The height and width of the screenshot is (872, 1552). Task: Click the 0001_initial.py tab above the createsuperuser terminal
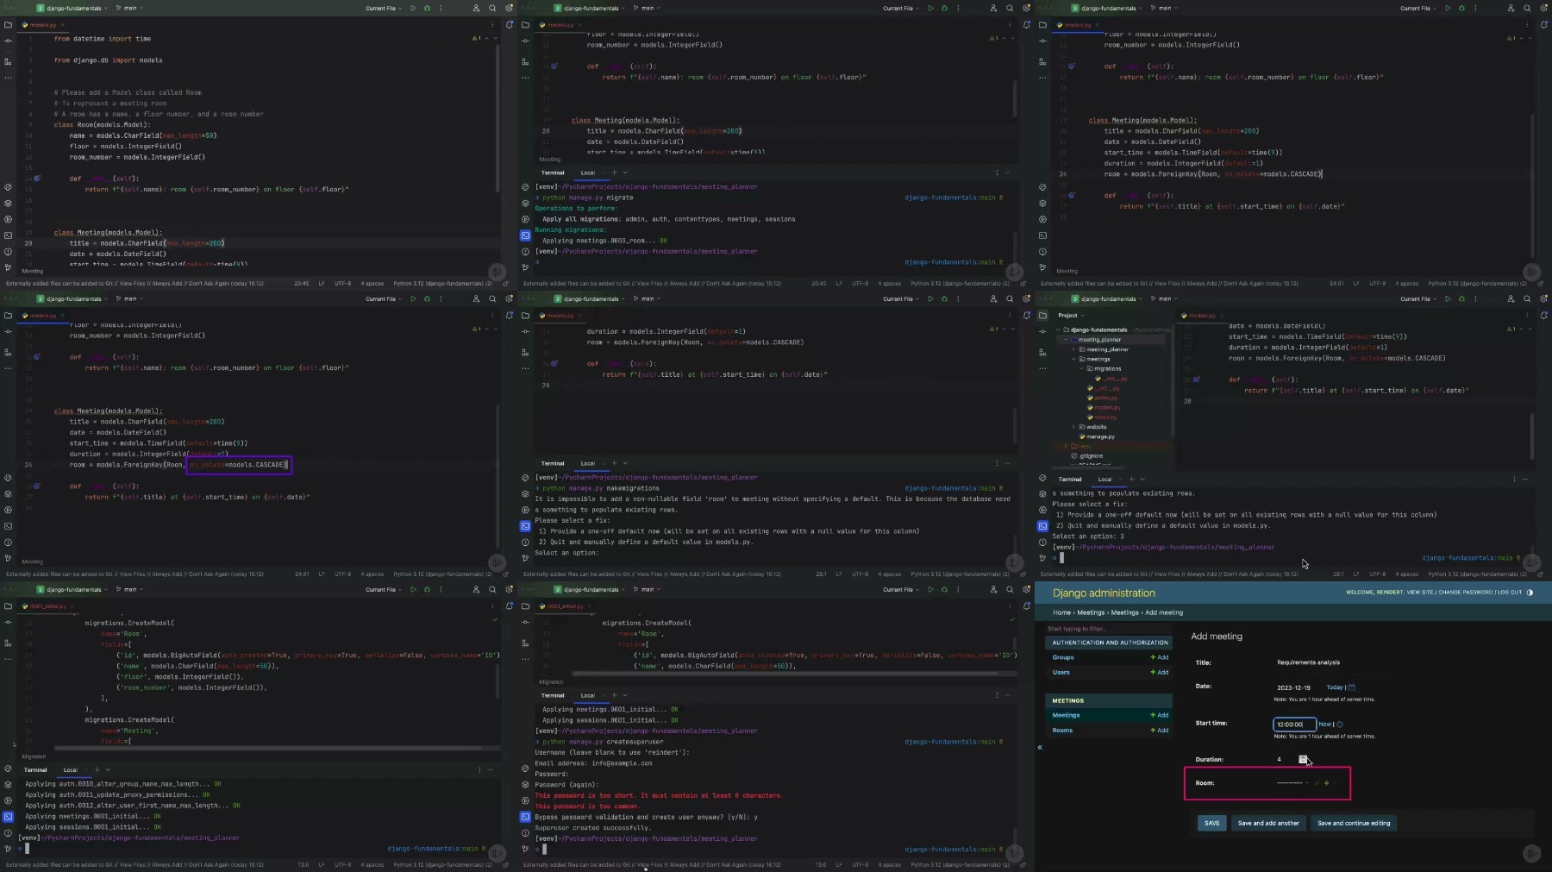(566, 605)
